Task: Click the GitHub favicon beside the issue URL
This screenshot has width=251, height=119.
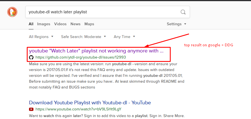Action: (x=31, y=57)
